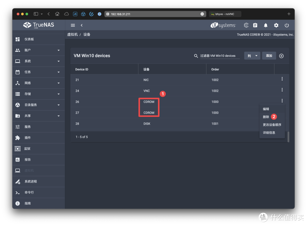Open Shell (命令行) terminal icon
The height and width of the screenshot is (225, 307).
tap(18, 193)
